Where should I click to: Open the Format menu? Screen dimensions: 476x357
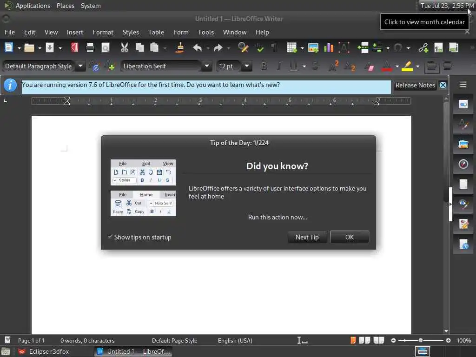[x=103, y=32]
